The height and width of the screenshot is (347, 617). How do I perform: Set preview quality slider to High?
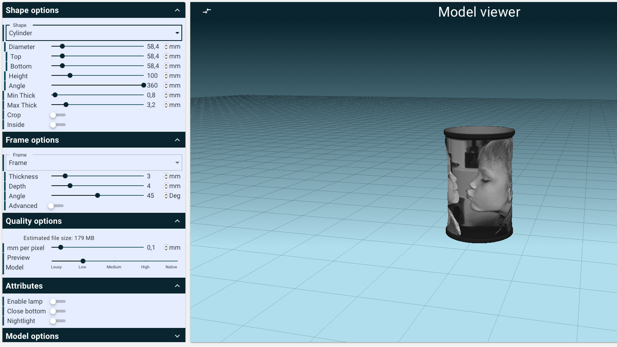coord(145,261)
